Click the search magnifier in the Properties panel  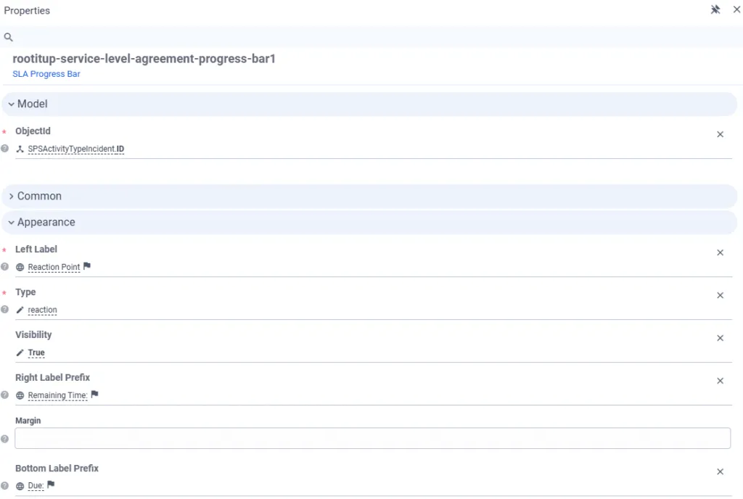pos(9,36)
